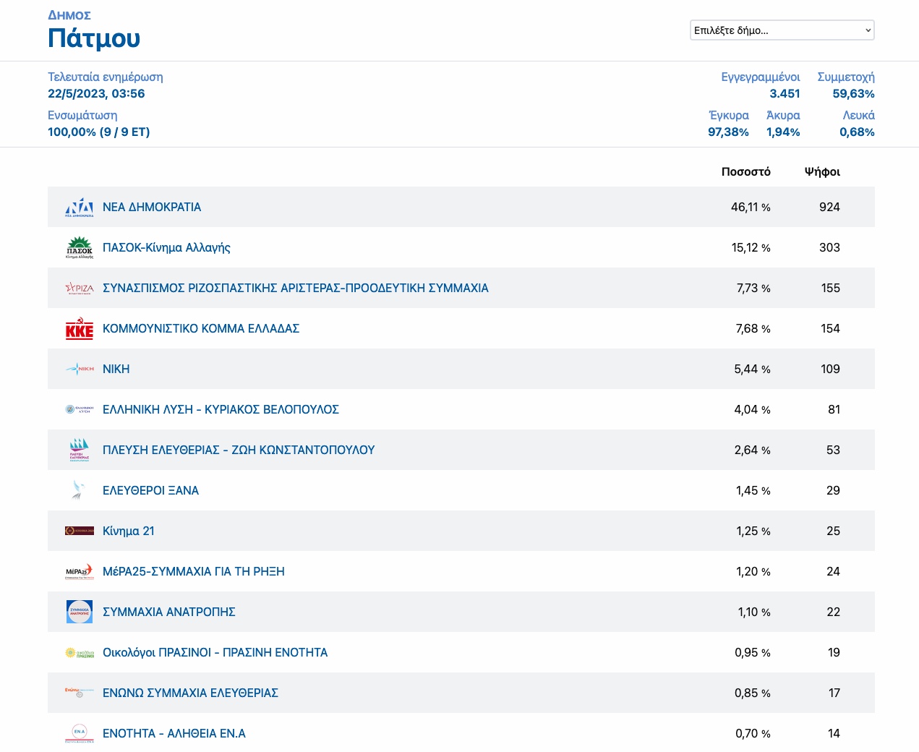Click the percentage '15,12 %'

pyautogui.click(x=751, y=247)
